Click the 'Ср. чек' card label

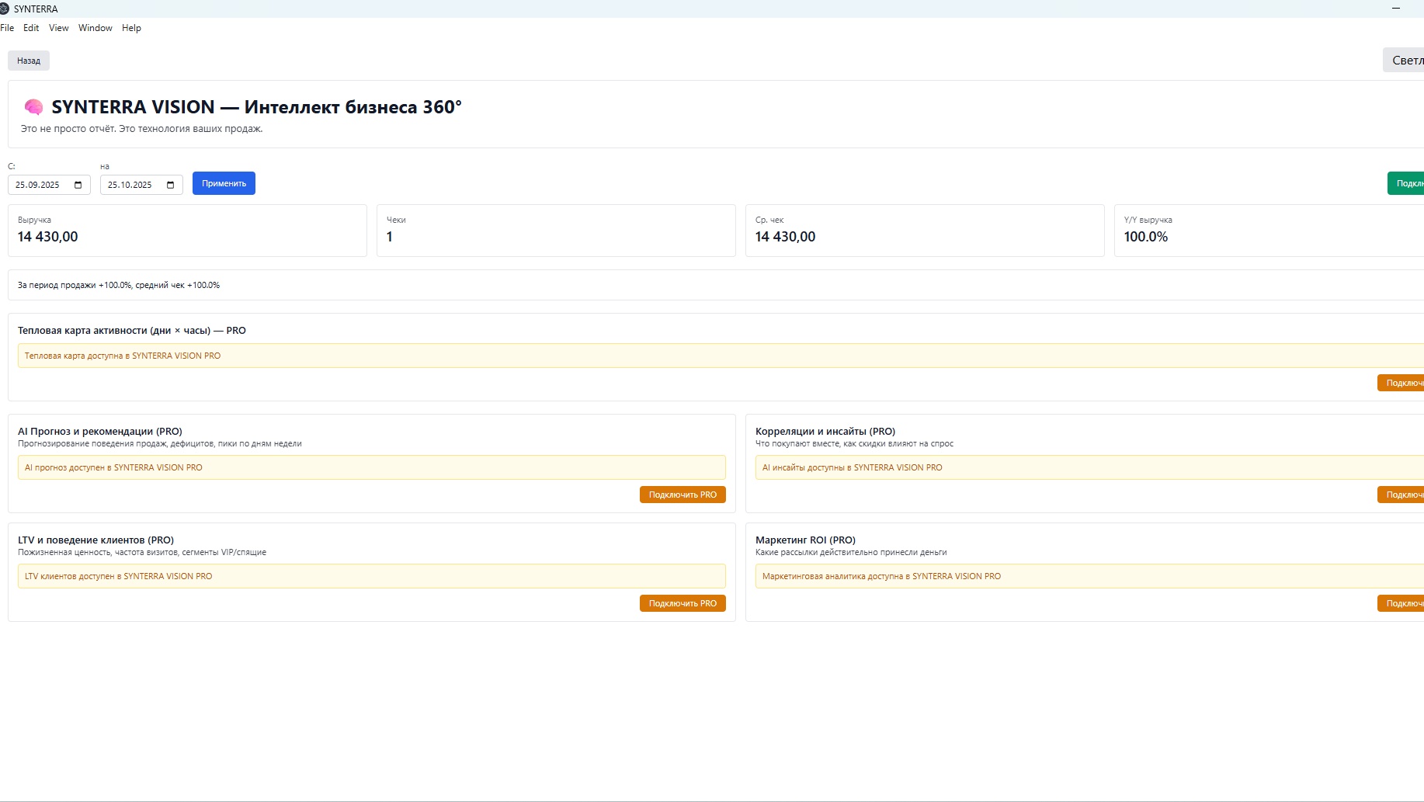[x=769, y=220]
